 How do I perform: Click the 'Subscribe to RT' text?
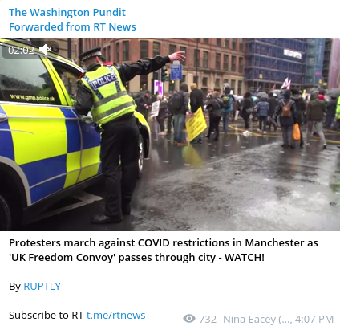pyautogui.click(x=47, y=316)
